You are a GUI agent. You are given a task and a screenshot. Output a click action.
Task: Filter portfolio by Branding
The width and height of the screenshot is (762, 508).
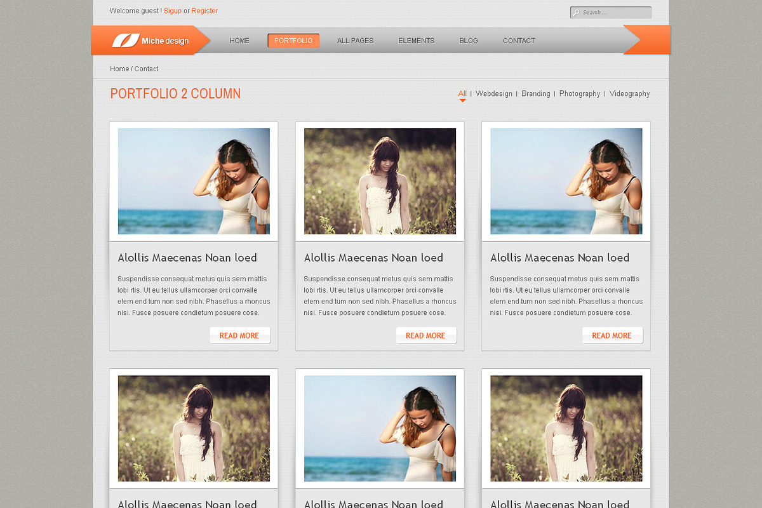(536, 93)
